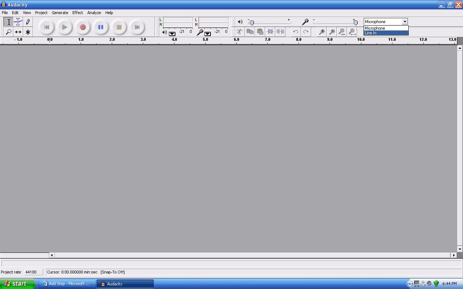
Task: Click the Stop button
Action: 119,27
